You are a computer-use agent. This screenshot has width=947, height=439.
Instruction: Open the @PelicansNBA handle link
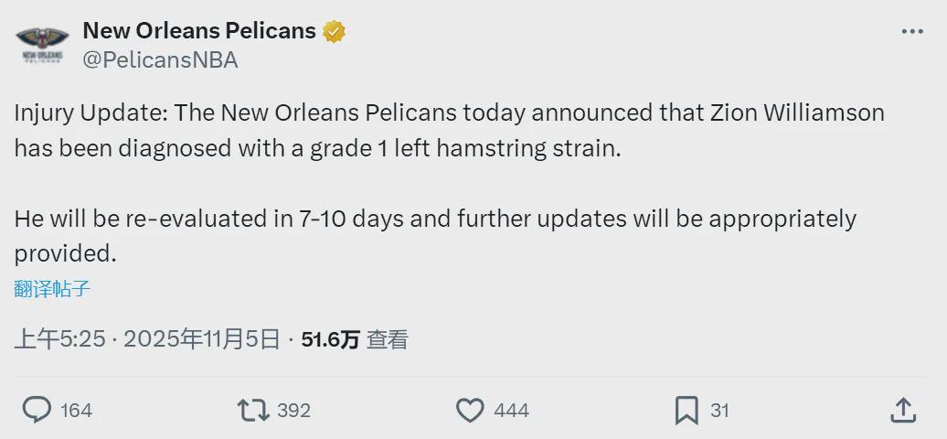(160, 60)
